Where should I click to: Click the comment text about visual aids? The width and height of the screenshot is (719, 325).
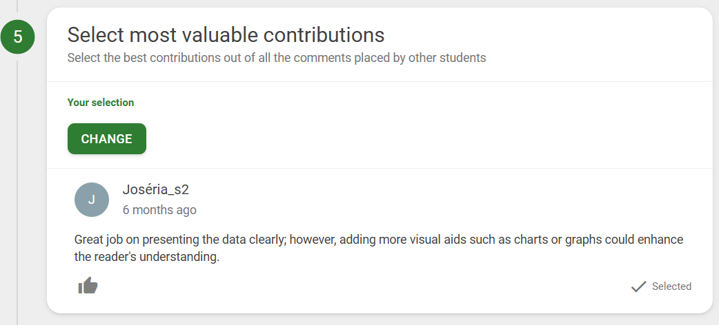pyautogui.click(x=379, y=248)
